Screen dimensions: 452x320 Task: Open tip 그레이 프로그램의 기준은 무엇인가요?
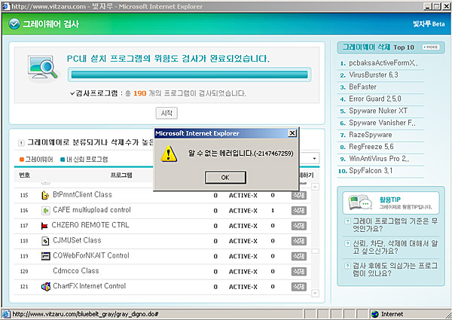395,225
